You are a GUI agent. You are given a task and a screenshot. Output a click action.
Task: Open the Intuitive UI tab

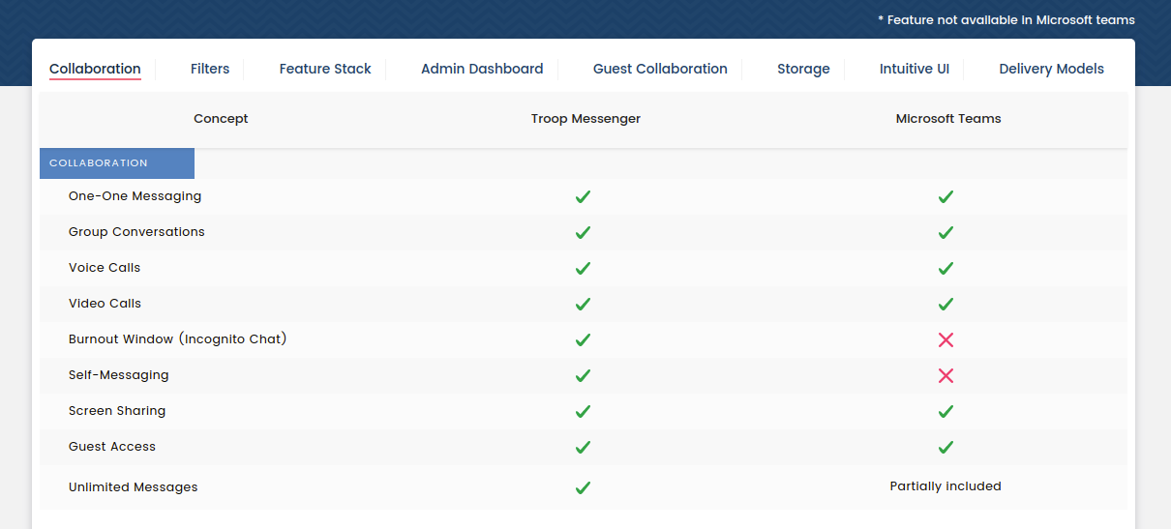pos(914,69)
